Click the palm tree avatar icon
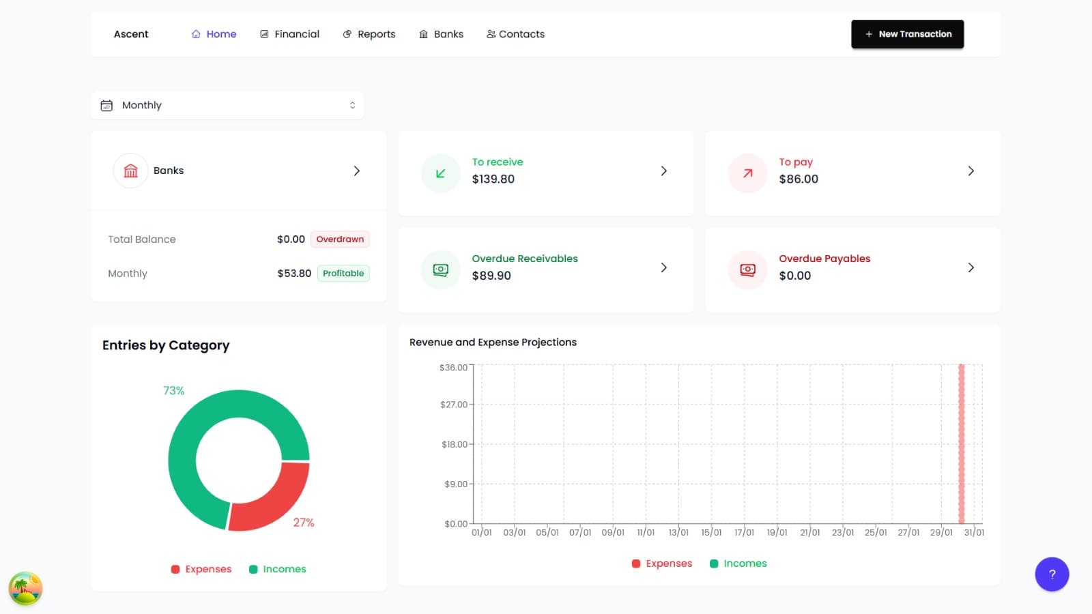 pyautogui.click(x=26, y=588)
